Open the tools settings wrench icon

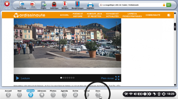tap(126, 94)
